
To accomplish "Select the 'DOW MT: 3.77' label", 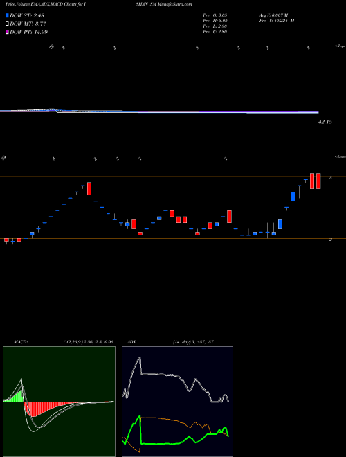I will 28,24.
